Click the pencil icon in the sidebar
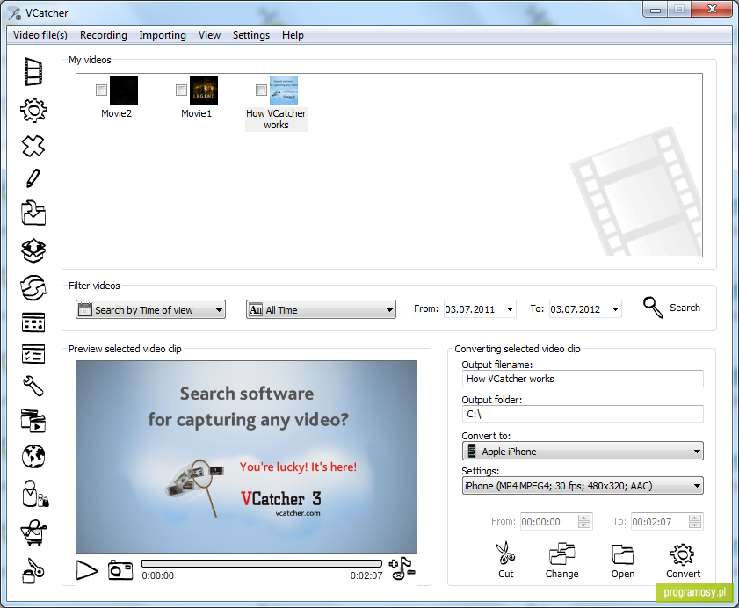 tap(33, 178)
